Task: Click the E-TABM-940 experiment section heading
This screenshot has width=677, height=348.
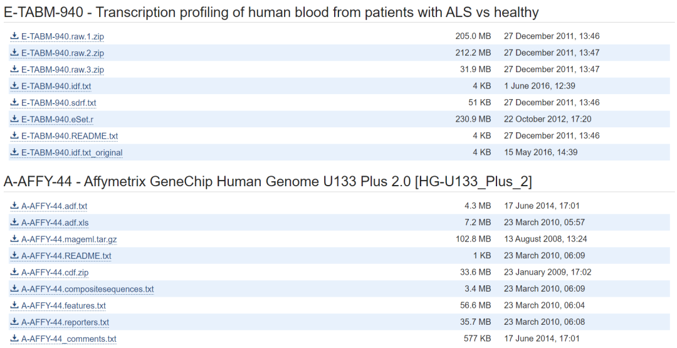Action: pos(271,13)
